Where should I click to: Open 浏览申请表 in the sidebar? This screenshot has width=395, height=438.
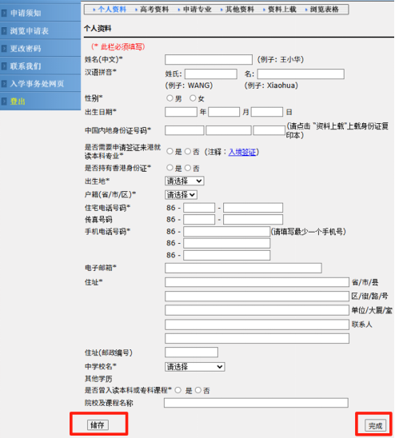click(30, 30)
